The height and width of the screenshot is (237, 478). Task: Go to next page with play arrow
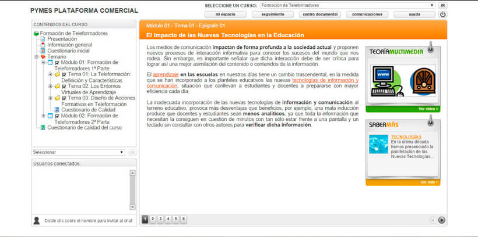442,220
